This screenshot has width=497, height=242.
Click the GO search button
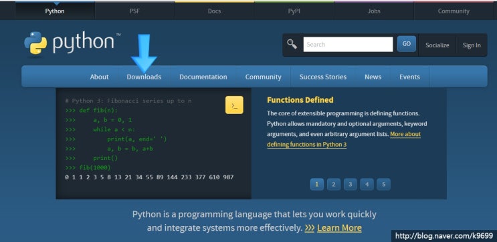pos(407,44)
